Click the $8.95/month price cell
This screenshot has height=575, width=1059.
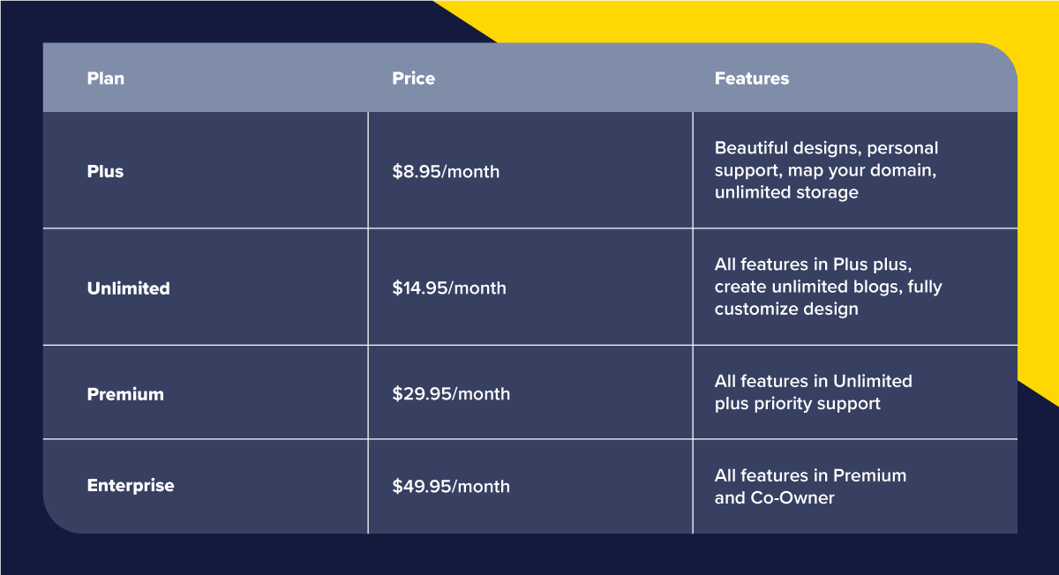446,172
